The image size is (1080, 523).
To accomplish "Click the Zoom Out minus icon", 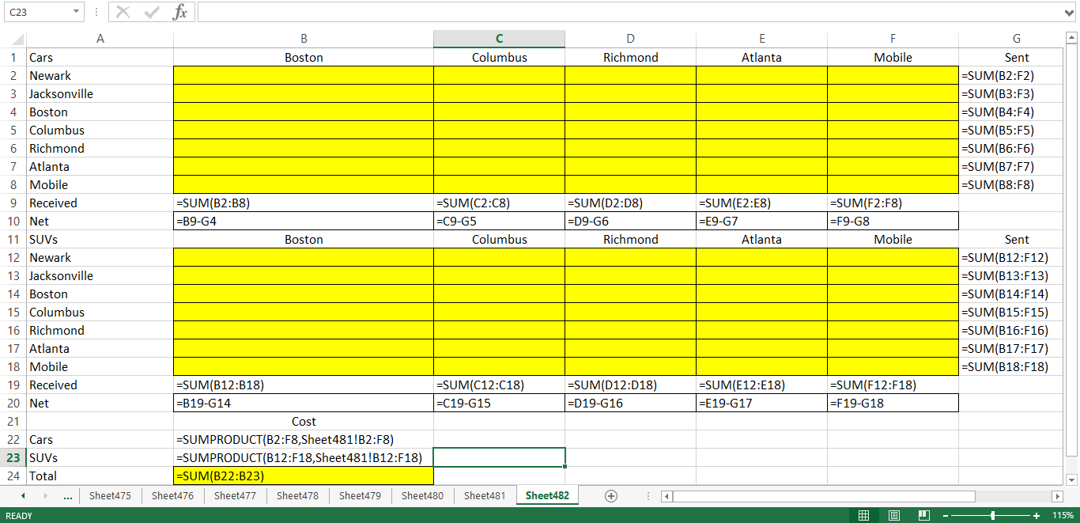I will 947,515.
